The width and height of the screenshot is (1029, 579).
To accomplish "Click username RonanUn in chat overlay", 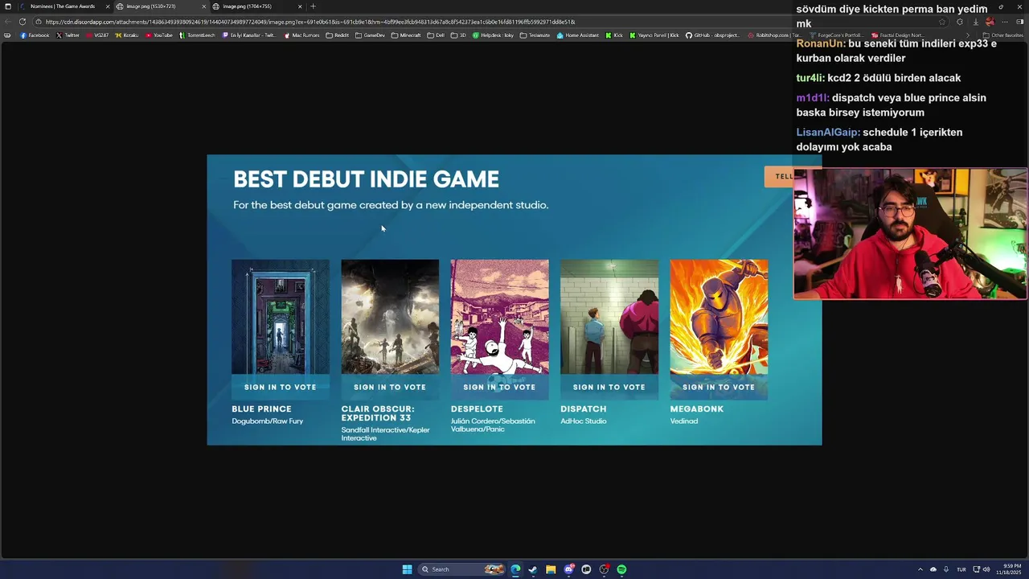I will tap(821, 43).
